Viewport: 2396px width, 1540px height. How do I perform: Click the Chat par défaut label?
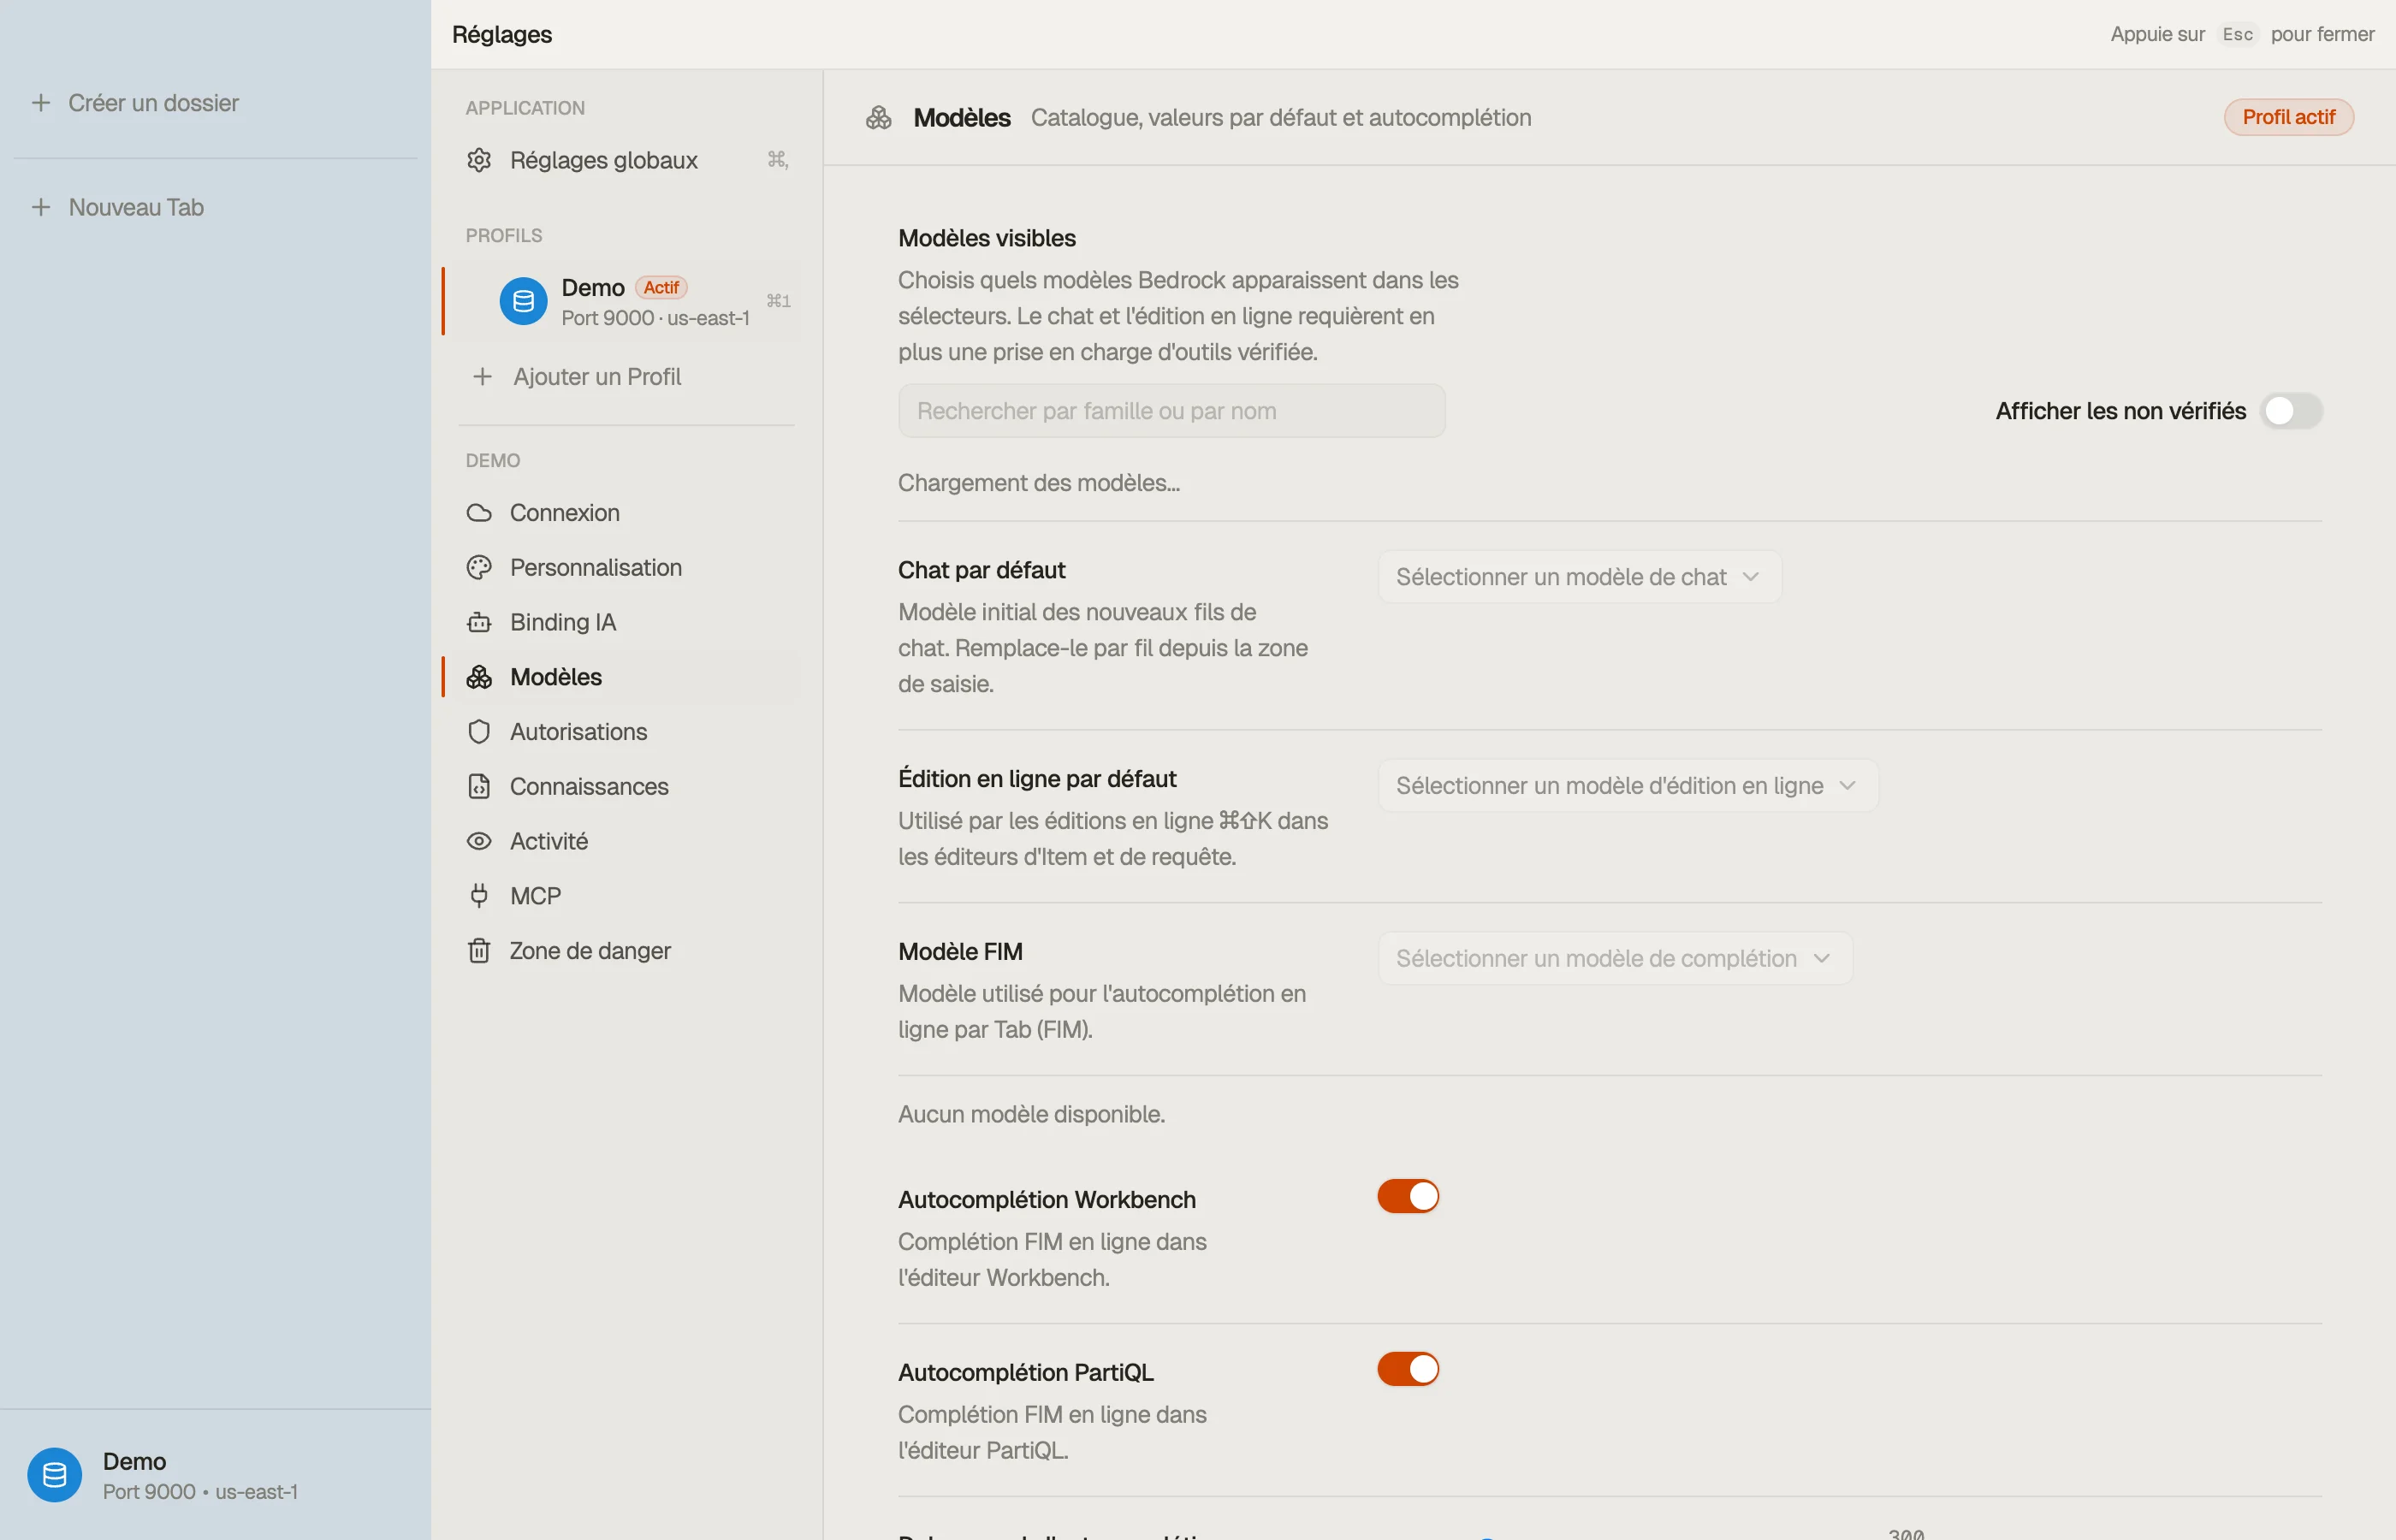981,570
